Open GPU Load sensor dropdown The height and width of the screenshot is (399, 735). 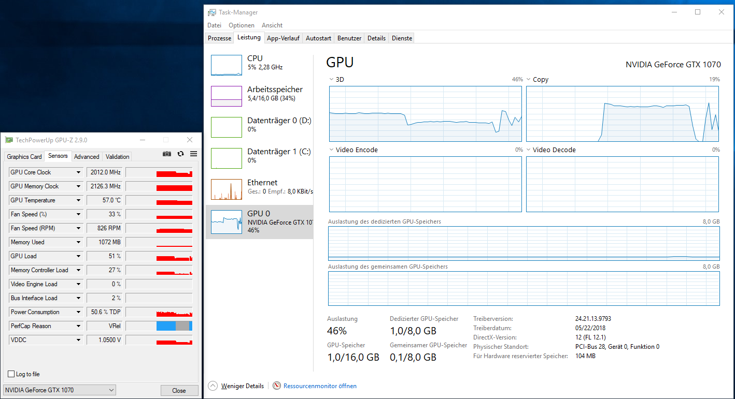pos(78,256)
